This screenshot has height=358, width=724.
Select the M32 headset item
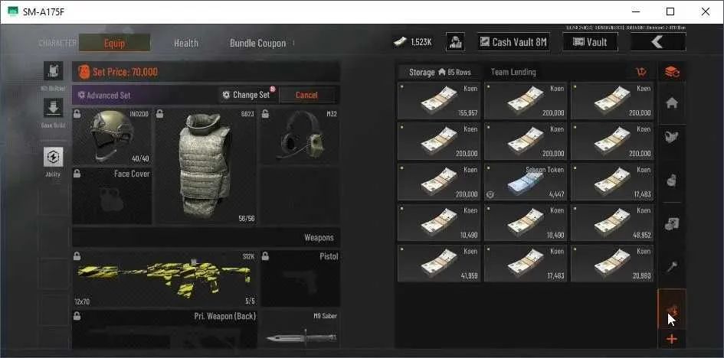(x=300, y=137)
